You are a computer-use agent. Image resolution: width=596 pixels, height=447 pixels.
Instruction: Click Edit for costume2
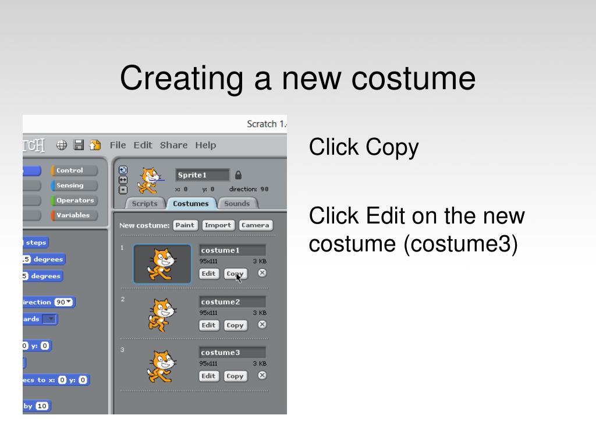209,325
